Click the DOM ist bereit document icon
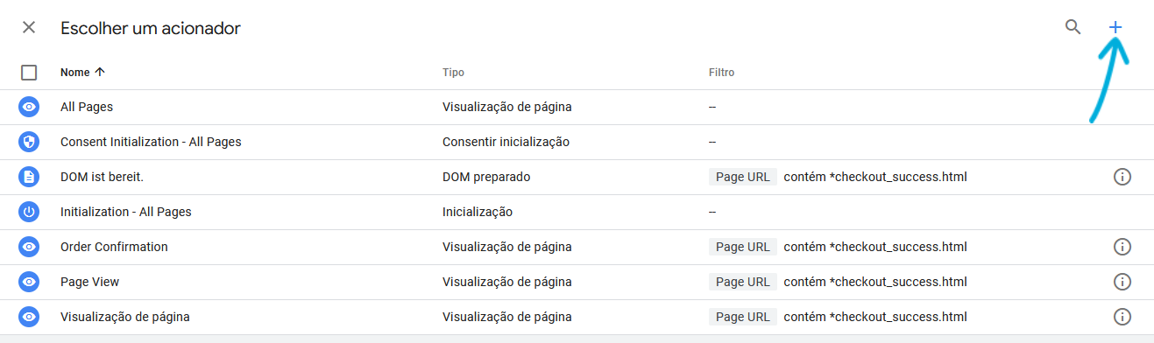 click(29, 177)
